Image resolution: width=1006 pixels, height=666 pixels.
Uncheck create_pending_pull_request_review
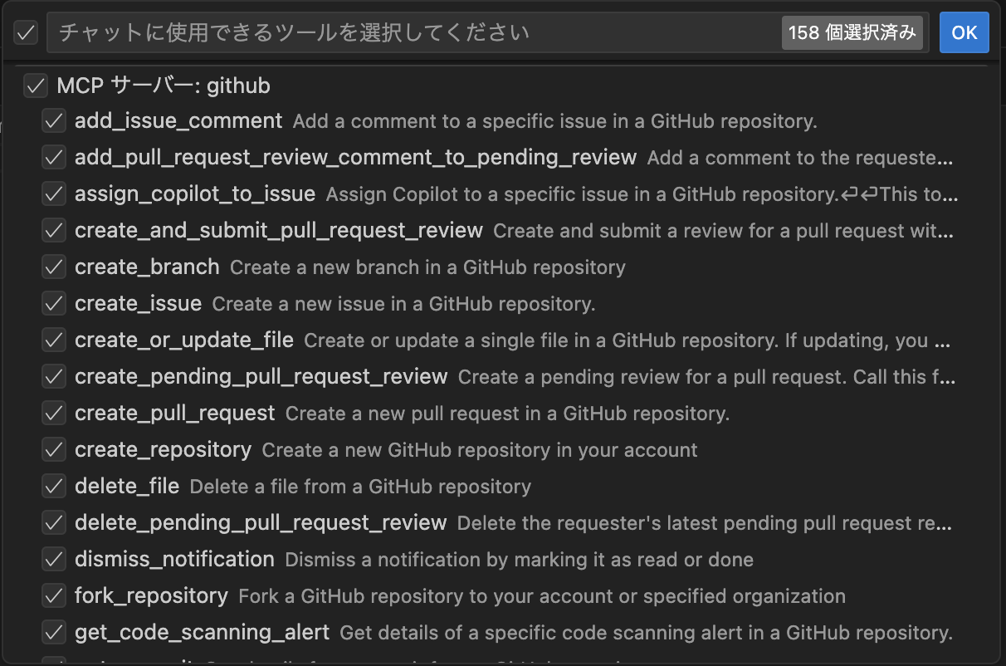tap(54, 376)
